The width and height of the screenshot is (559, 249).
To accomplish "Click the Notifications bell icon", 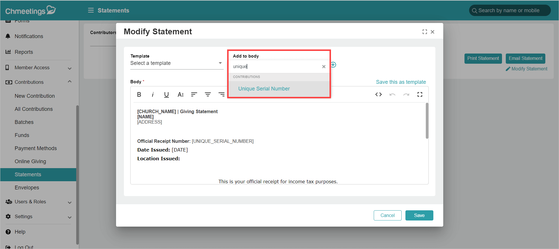I will point(8,36).
